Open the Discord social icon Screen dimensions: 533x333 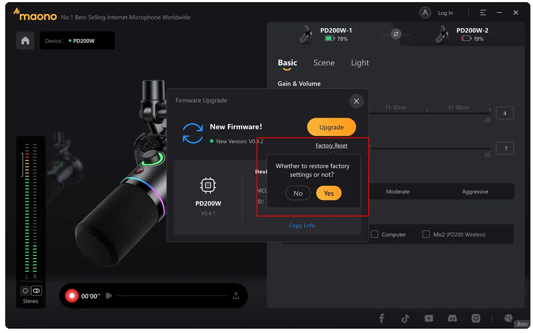tap(452, 319)
